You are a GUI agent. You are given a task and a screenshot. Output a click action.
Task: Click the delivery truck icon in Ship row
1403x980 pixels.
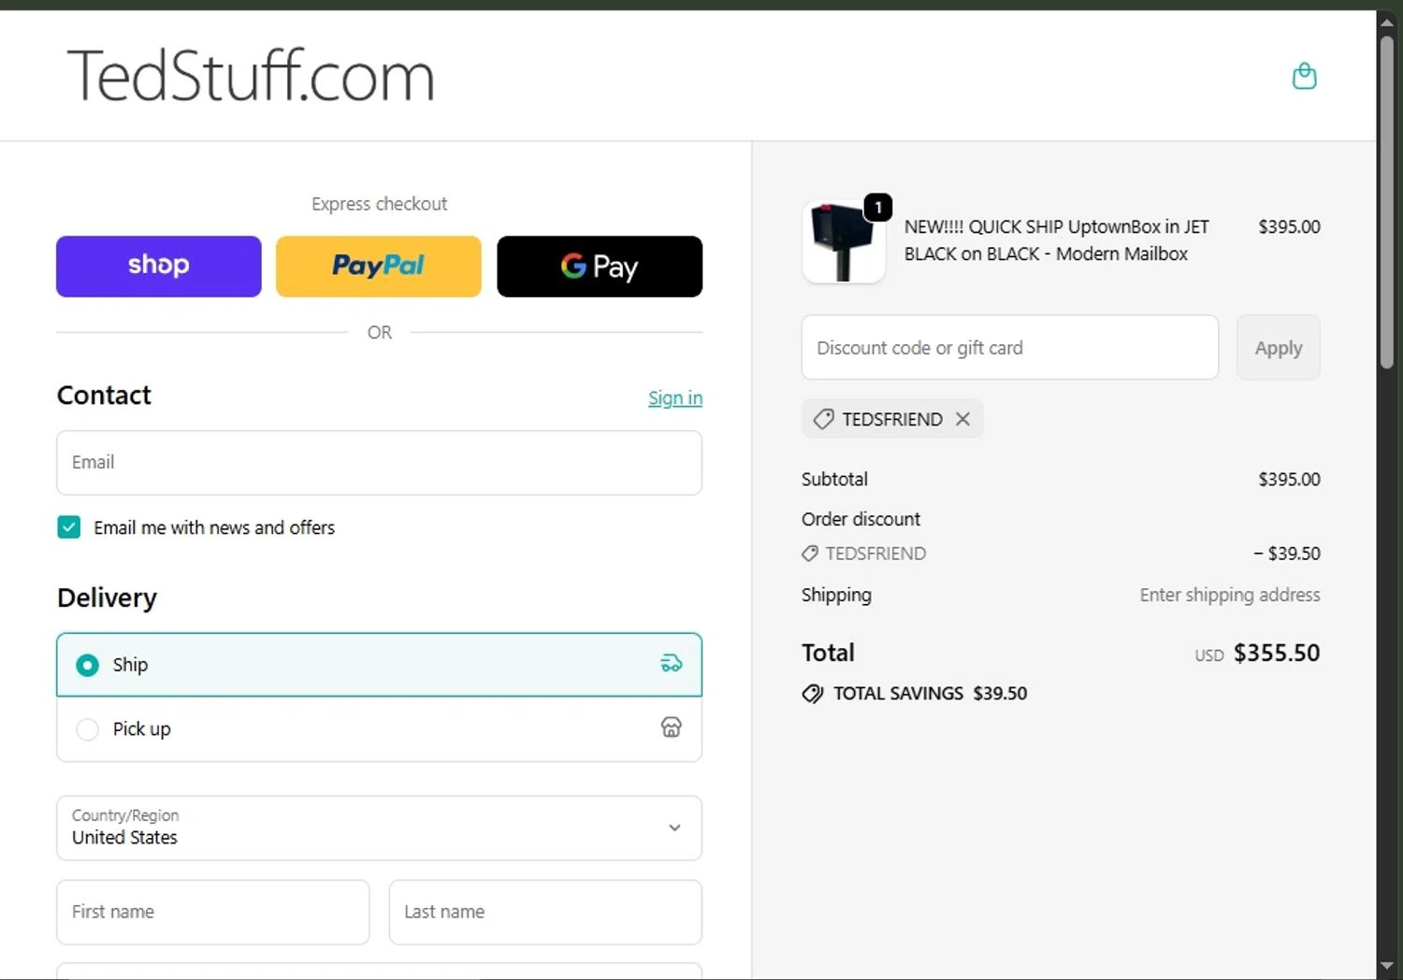click(x=672, y=664)
